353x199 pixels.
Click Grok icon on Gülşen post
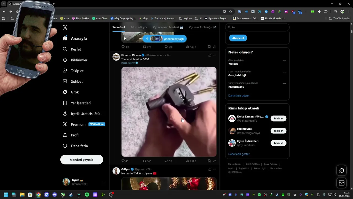pyautogui.click(x=210, y=169)
